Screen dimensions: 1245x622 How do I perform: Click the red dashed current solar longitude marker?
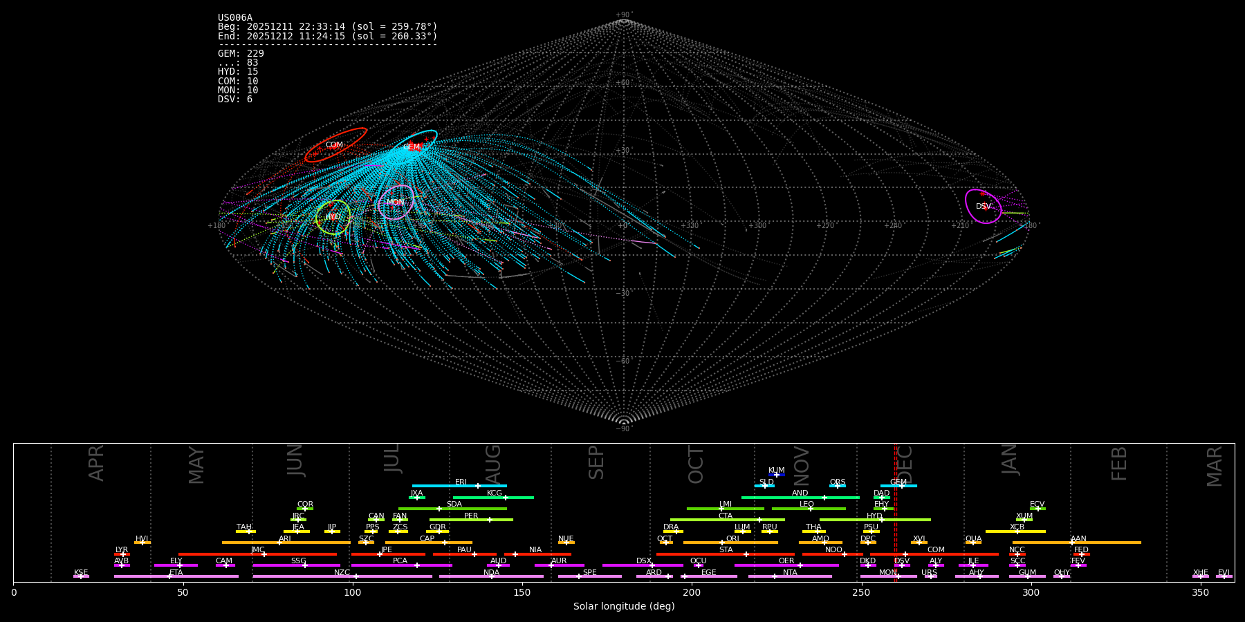click(896, 512)
